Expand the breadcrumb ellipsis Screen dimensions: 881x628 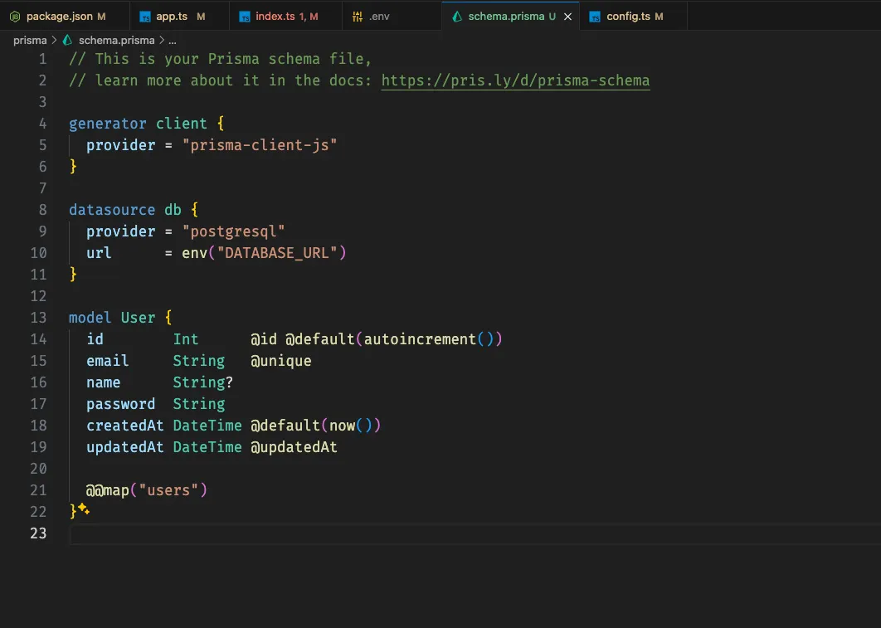coord(173,41)
